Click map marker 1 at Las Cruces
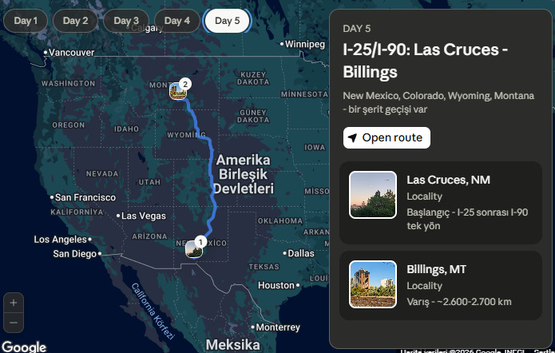Viewport: 555px width, 353px height. [x=194, y=249]
